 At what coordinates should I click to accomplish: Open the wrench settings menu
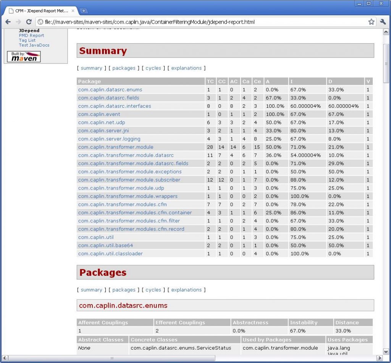click(383, 22)
